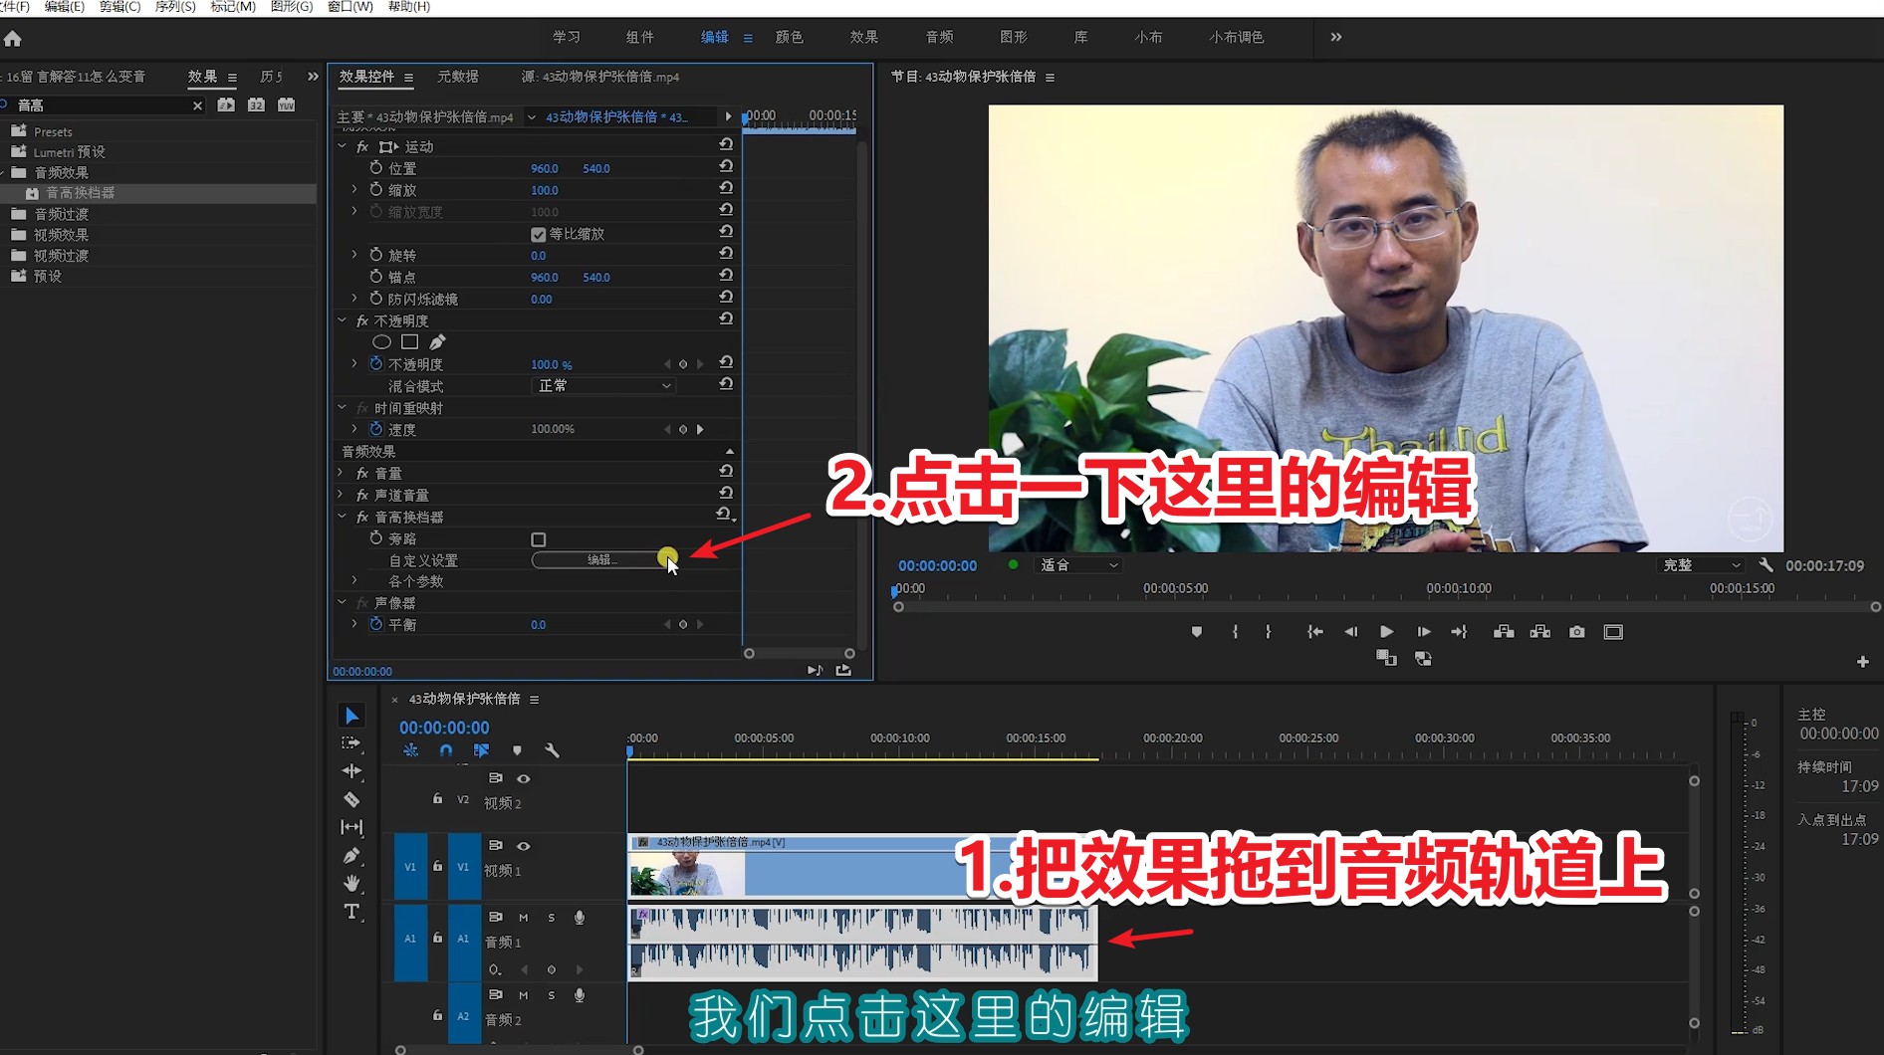The height and width of the screenshot is (1055, 1884).
Task: Hide video track 视频 1 with eye icon
Action: pyautogui.click(x=524, y=846)
